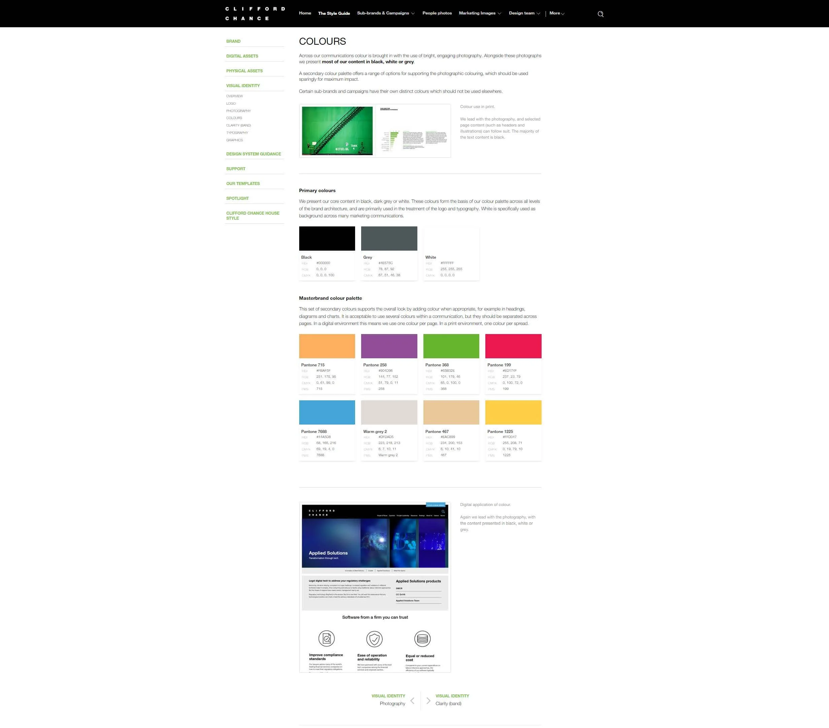The height and width of the screenshot is (728, 829).
Task: Click the Warm grey 2 swatch
Action: 389,412
